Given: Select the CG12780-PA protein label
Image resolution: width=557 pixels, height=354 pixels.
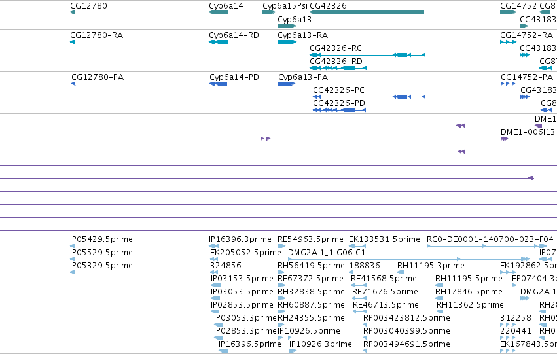Looking at the screenshot, I should pyautogui.click(x=98, y=77).
